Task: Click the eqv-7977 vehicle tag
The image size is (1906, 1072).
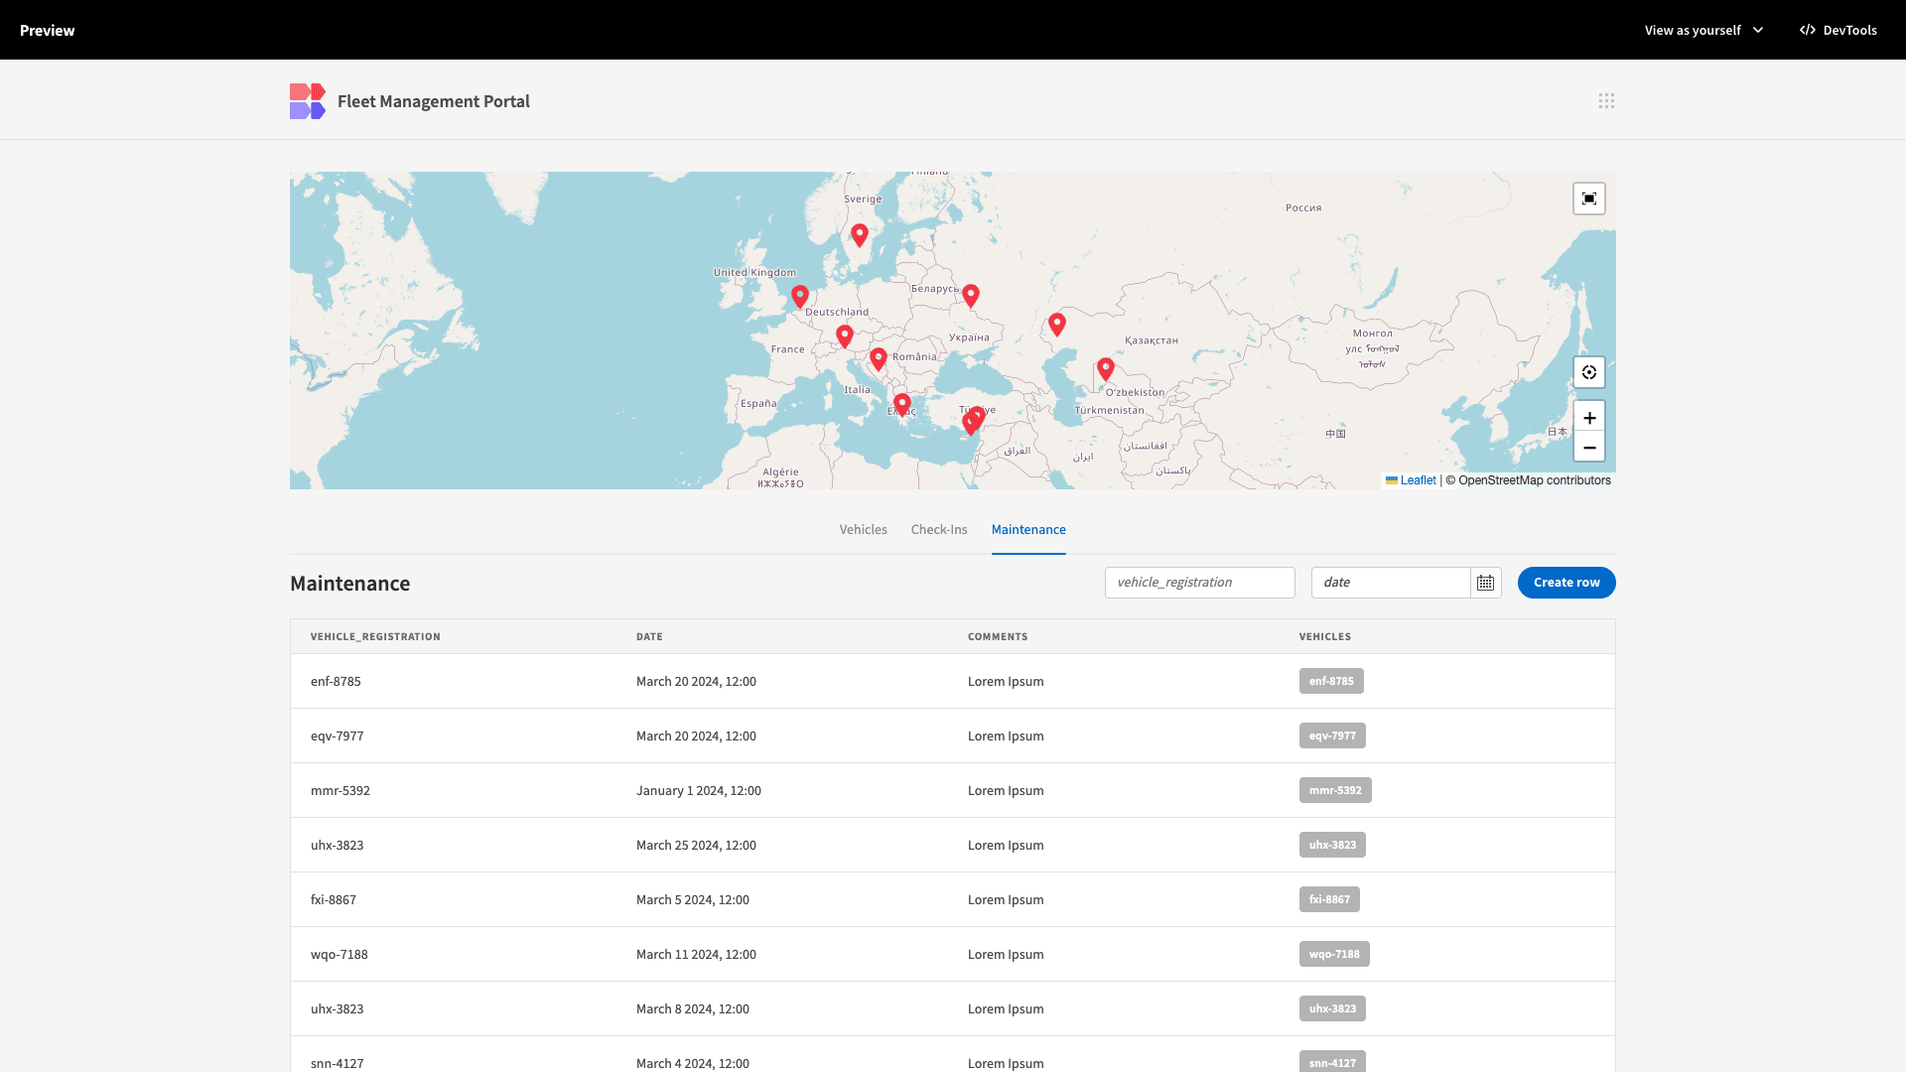Action: pos(1332,736)
